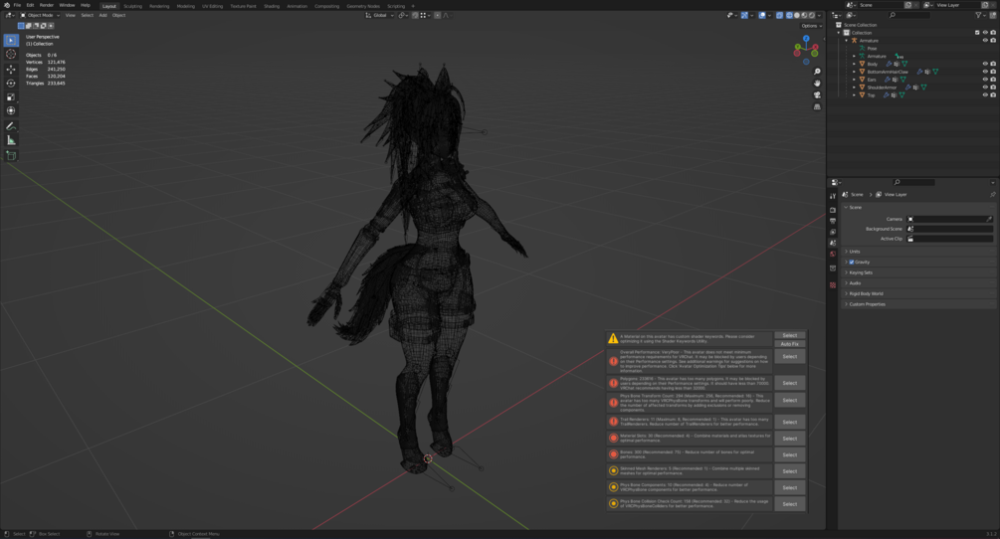This screenshot has width=1000, height=539.
Task: Open the Object Mode dropdown
Action: (40, 15)
